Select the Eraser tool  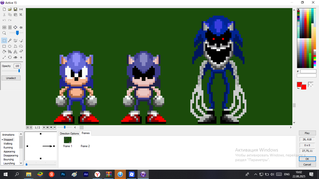pos(21,52)
